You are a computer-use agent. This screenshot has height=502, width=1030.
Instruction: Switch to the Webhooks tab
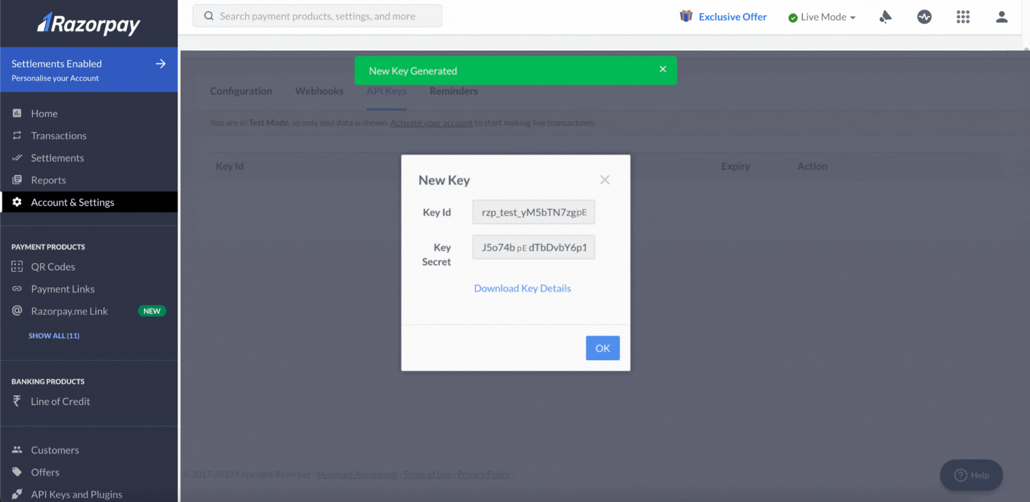[319, 91]
